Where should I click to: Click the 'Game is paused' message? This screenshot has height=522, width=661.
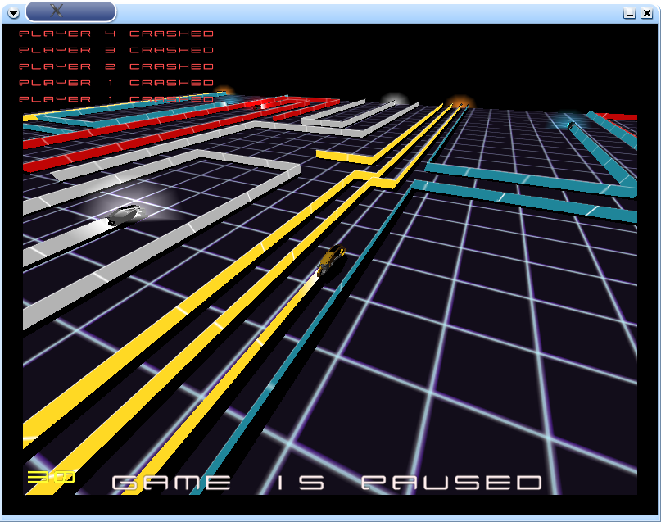(327, 483)
